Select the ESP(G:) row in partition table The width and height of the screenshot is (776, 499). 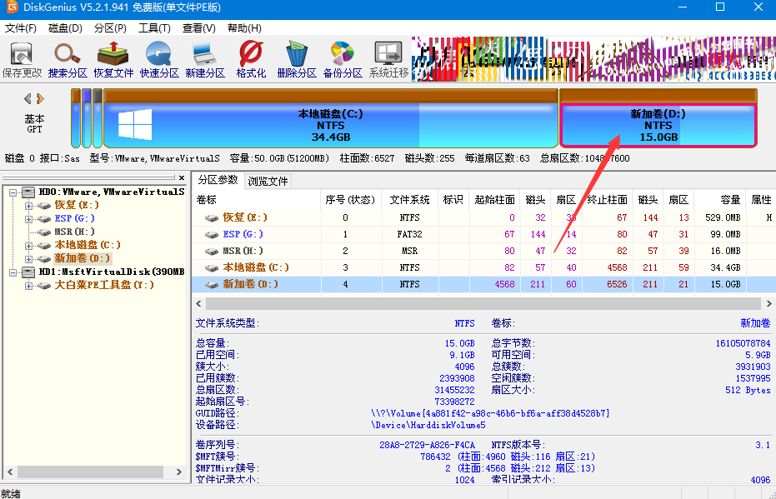(x=243, y=234)
